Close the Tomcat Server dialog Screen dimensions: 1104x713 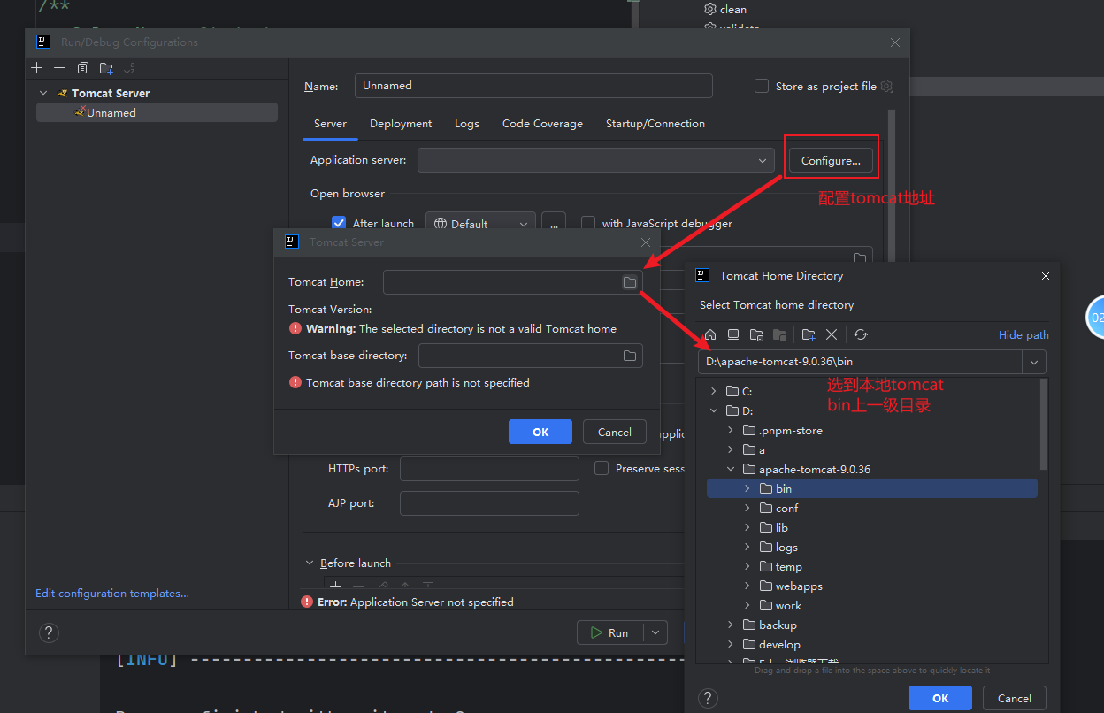646,241
